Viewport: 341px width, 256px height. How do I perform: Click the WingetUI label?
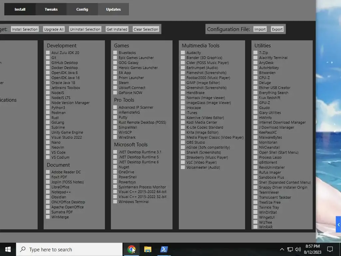click(267, 217)
